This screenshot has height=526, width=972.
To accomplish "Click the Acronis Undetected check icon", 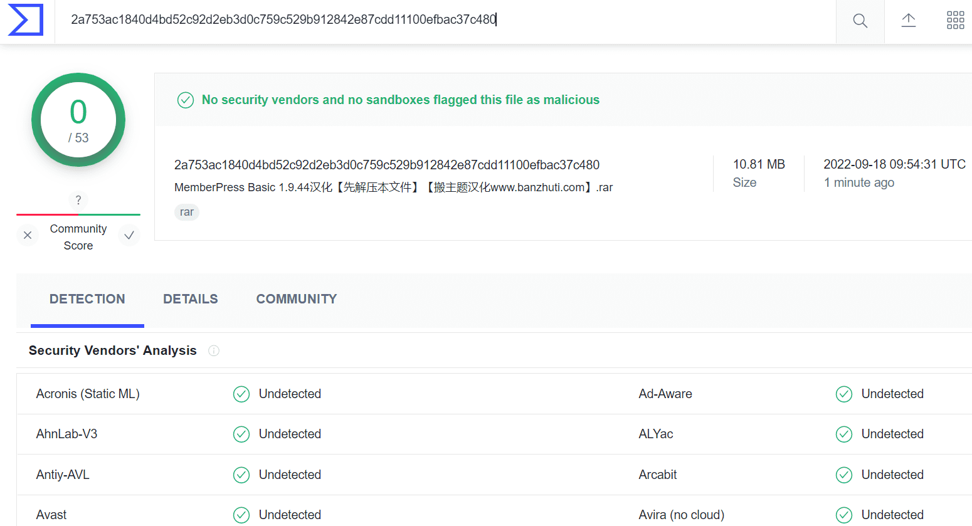I will (x=241, y=394).
